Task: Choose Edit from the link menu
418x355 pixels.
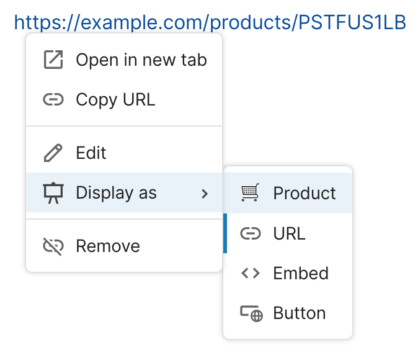Action: pyautogui.click(x=91, y=153)
